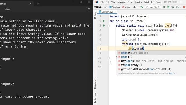Click line number 6 in the gutter

coord(100,39)
